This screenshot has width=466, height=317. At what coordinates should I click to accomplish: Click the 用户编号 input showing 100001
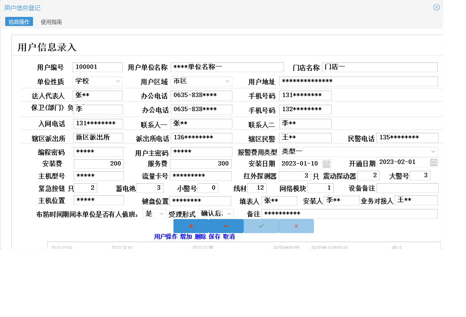(x=97, y=67)
